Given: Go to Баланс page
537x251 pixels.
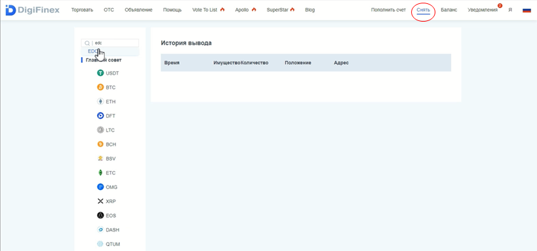Looking at the screenshot, I should pyautogui.click(x=449, y=10).
